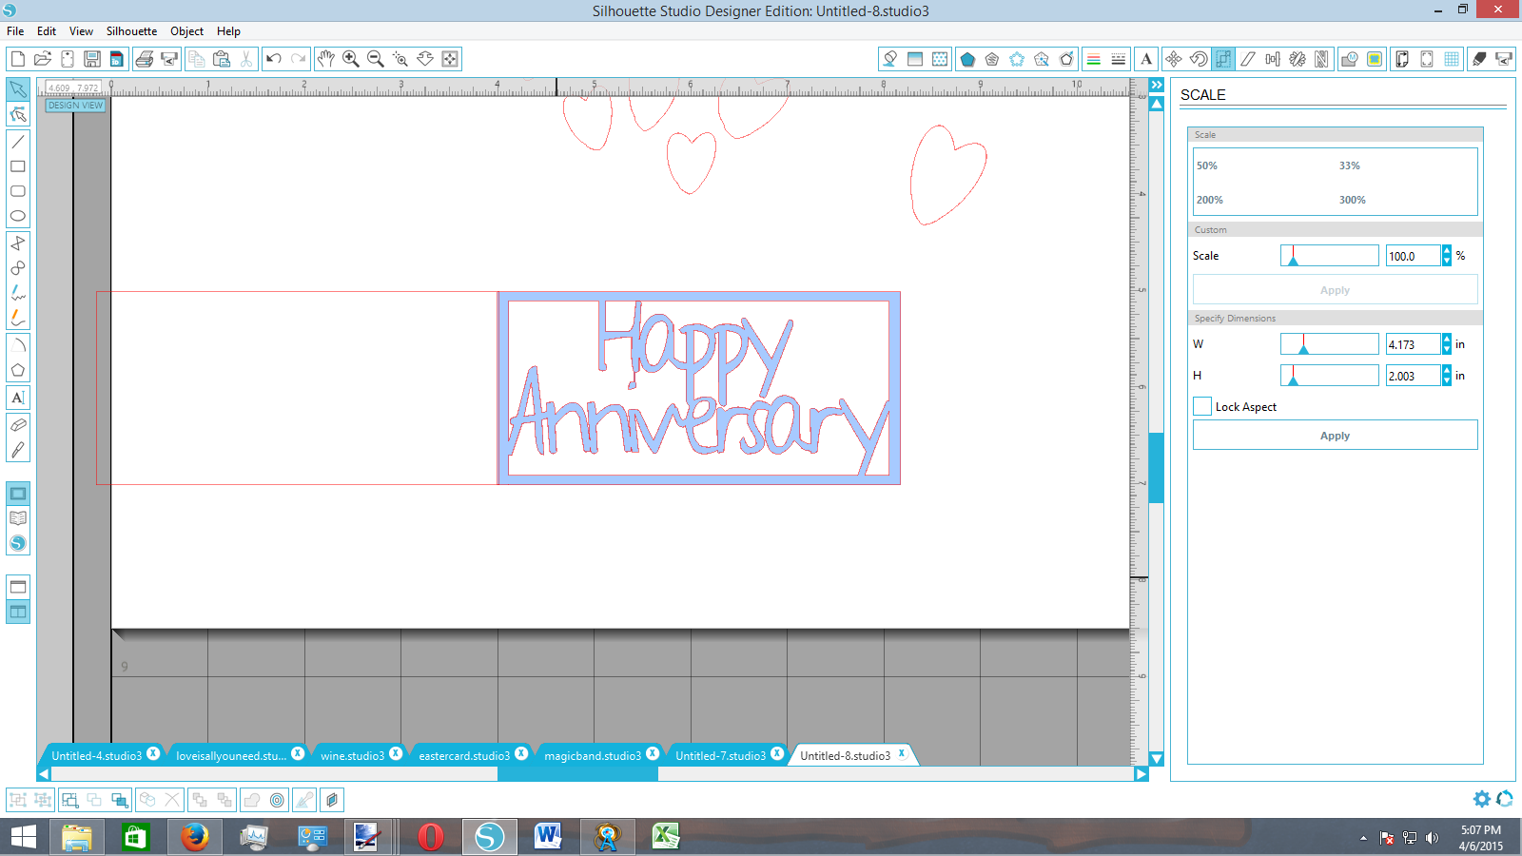
Task: Open Microsoft Word from the taskbar
Action: point(548,837)
